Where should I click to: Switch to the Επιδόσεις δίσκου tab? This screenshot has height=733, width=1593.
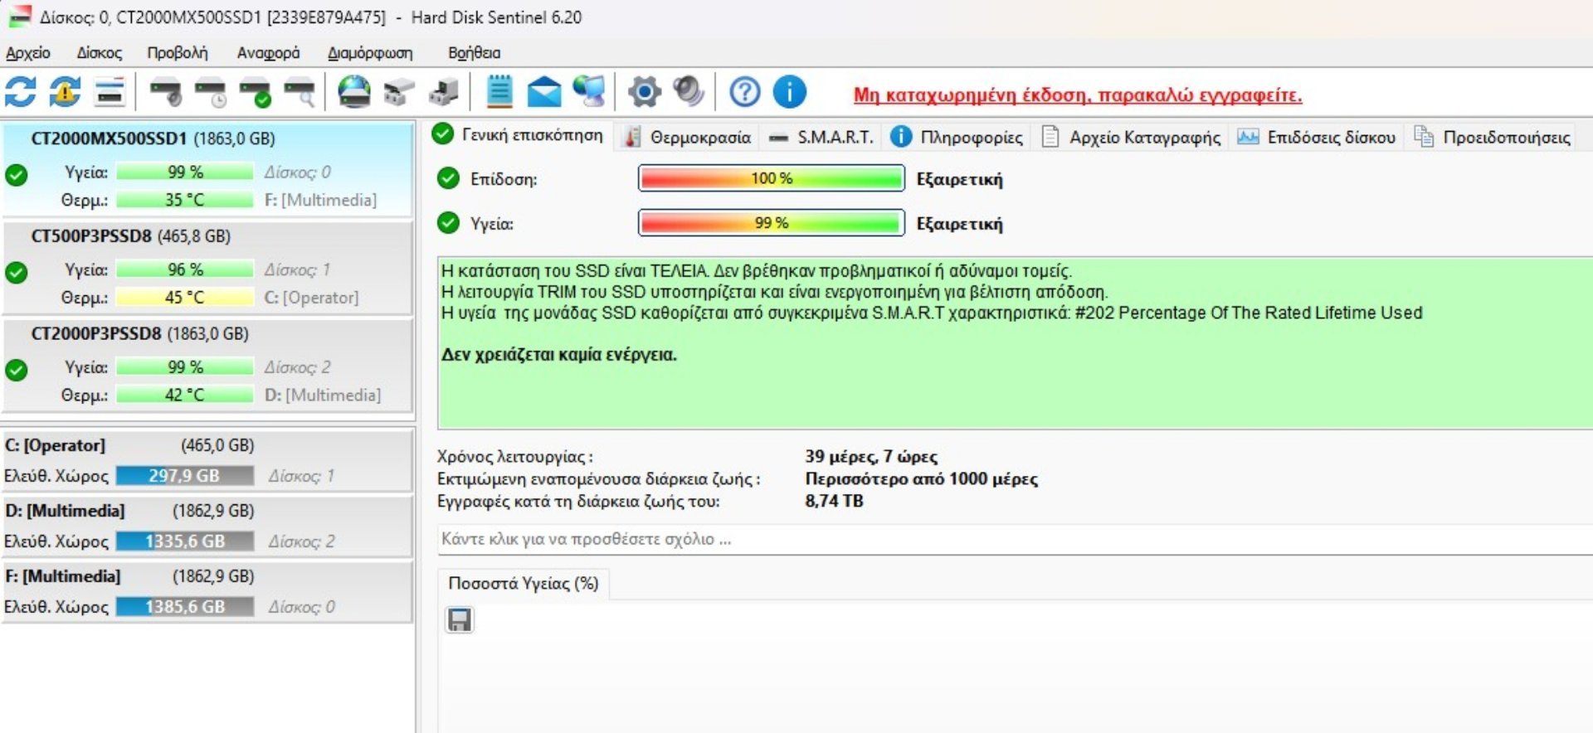[x=1317, y=138]
